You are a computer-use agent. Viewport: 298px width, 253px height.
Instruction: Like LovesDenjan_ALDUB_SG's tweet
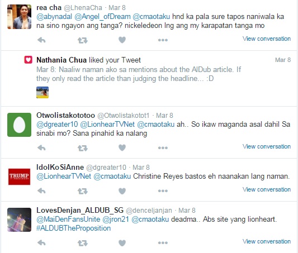pos(122,243)
